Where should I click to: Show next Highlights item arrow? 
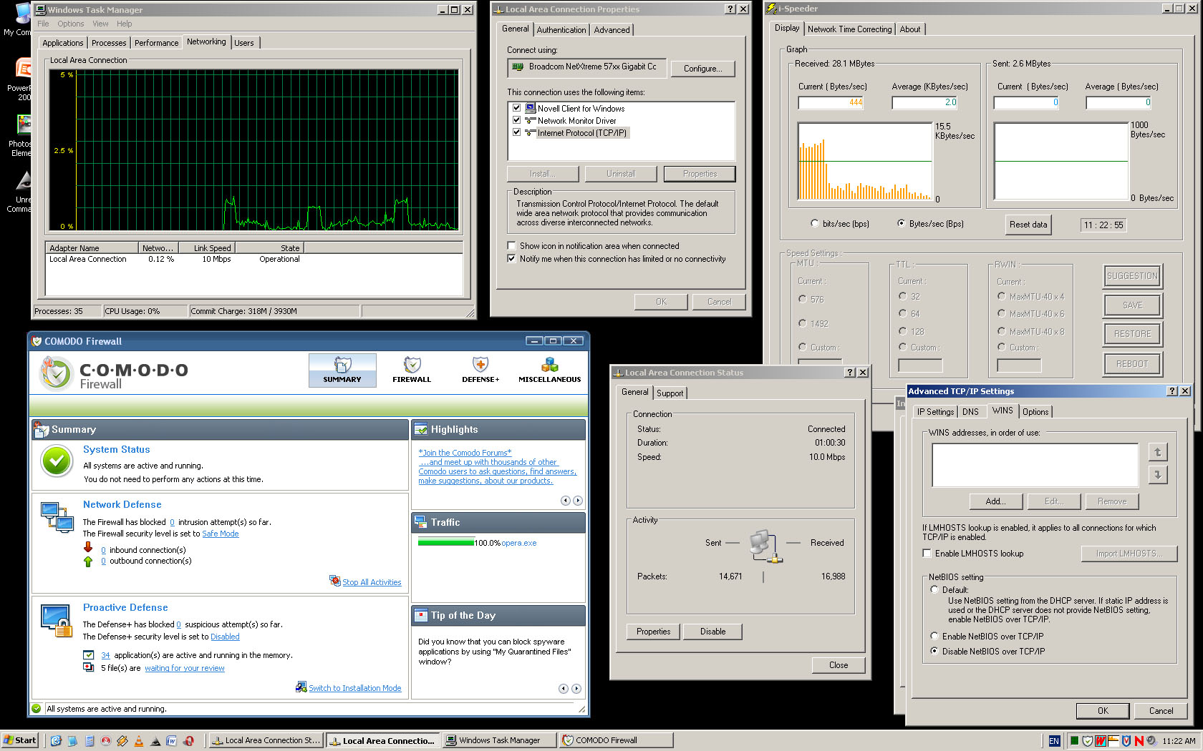(x=577, y=501)
